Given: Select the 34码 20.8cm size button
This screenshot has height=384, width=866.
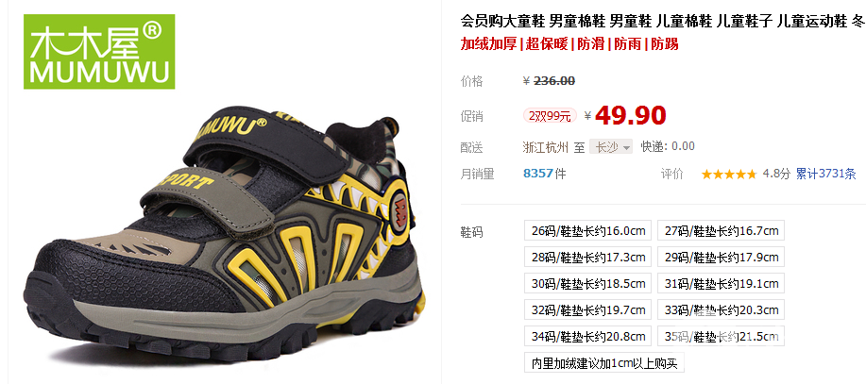Looking at the screenshot, I should point(587,336).
